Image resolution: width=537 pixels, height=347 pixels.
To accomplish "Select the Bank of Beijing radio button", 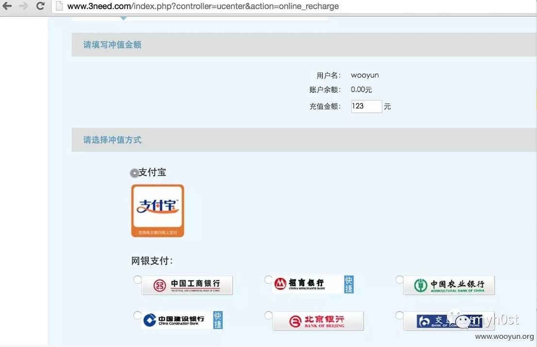I will 267,315.
